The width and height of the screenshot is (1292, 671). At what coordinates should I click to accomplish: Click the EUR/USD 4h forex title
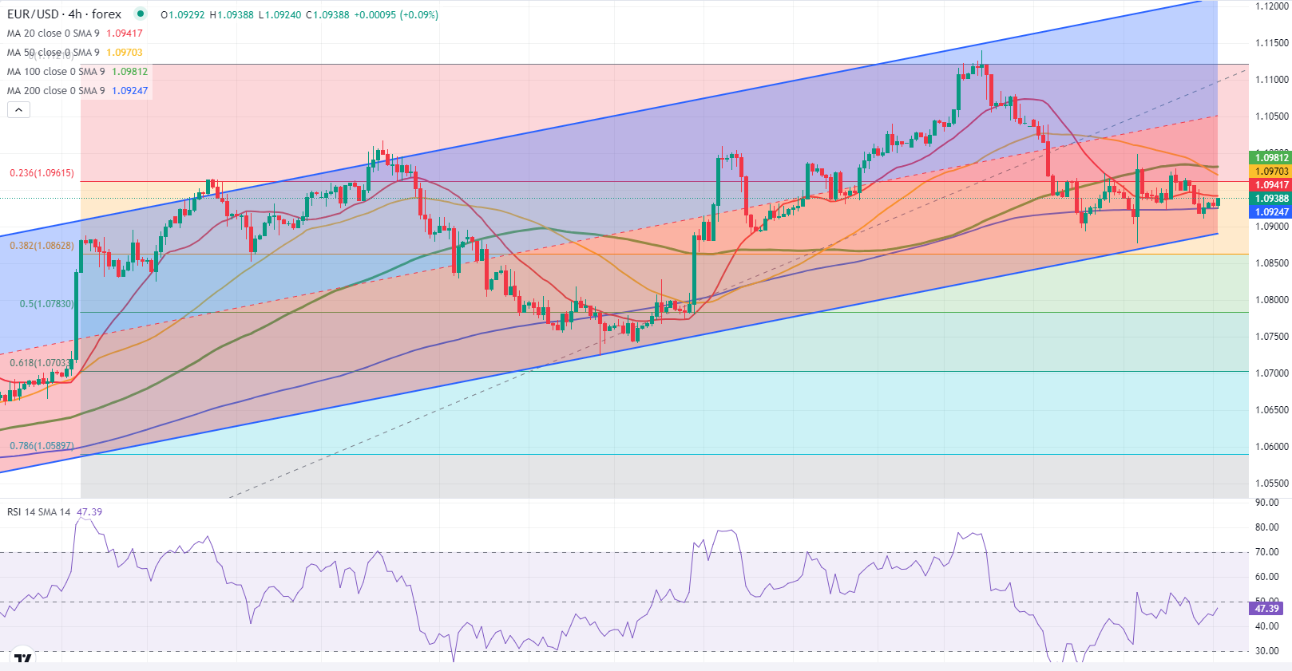[x=65, y=14]
